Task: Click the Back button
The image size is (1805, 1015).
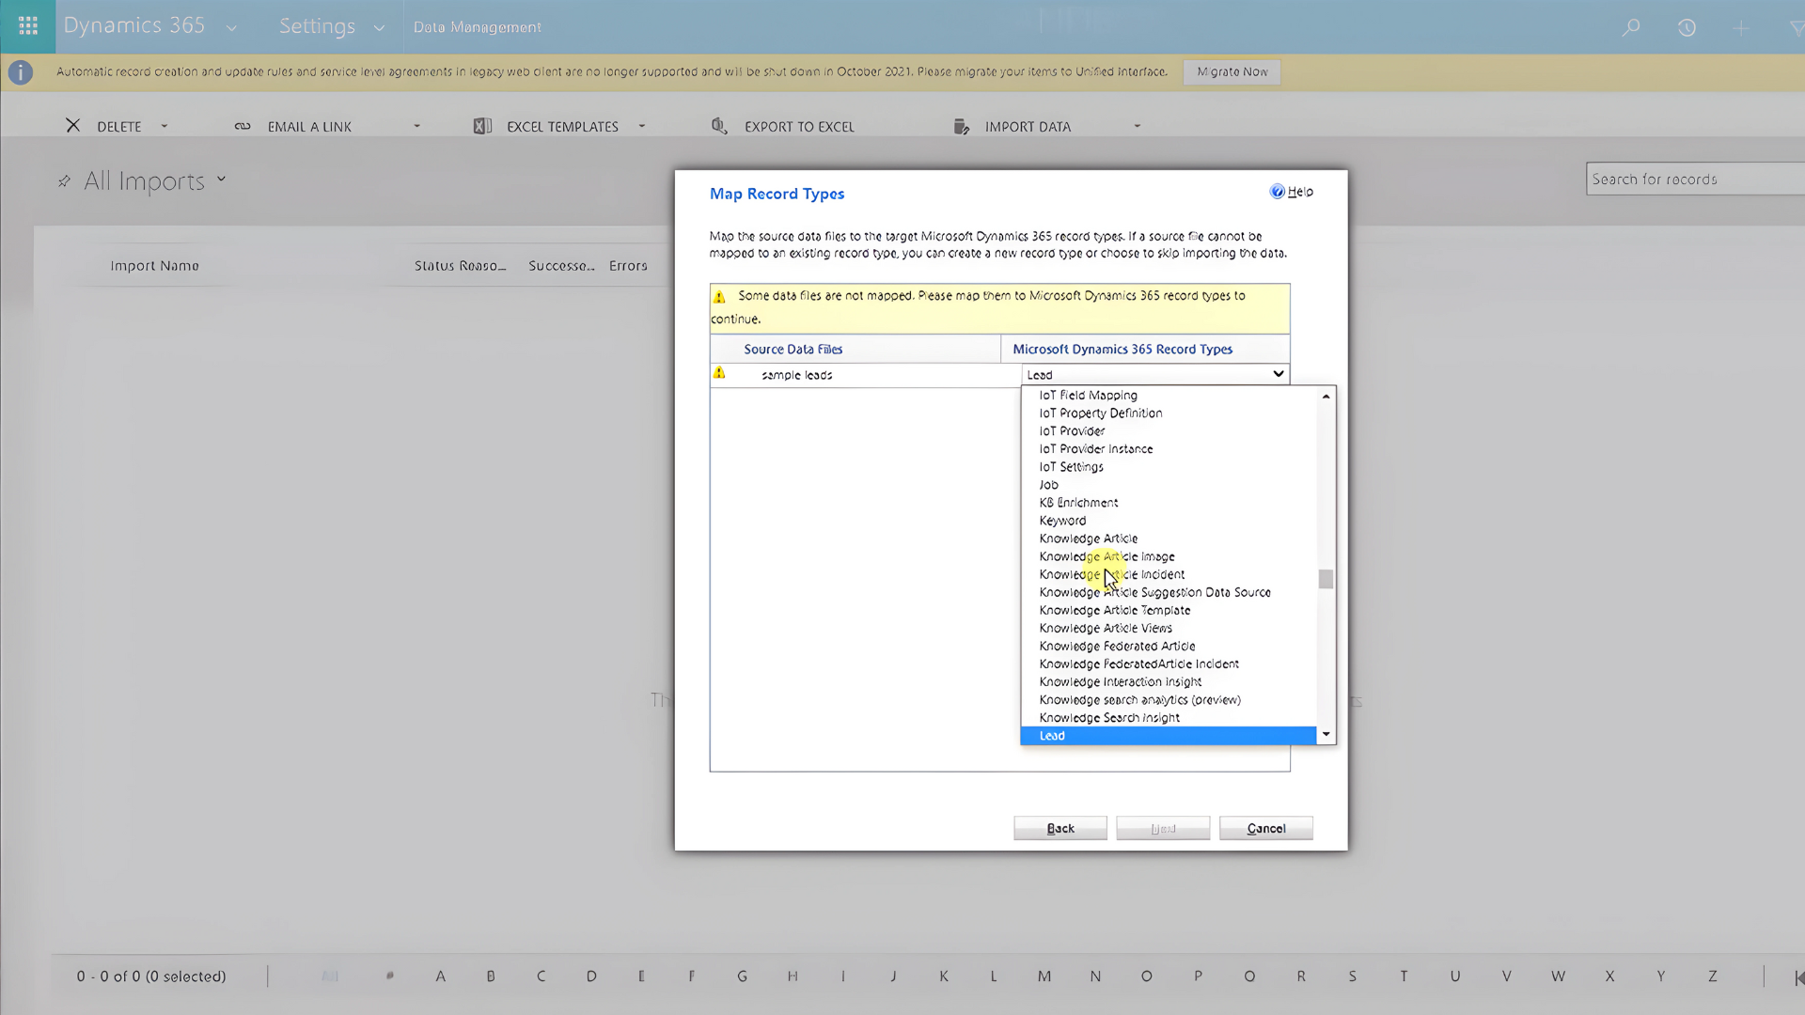Action: coord(1060,828)
